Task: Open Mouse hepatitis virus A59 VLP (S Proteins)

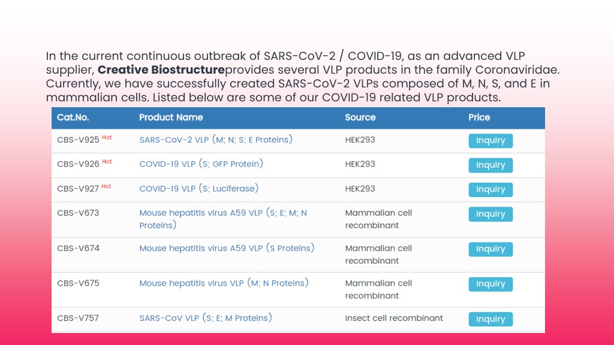Action: pyautogui.click(x=227, y=249)
